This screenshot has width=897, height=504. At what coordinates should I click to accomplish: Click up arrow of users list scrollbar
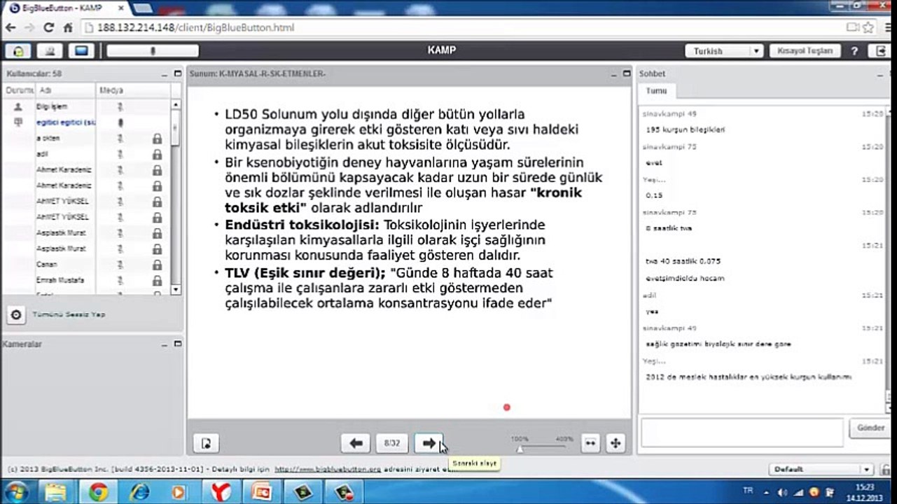pos(176,104)
